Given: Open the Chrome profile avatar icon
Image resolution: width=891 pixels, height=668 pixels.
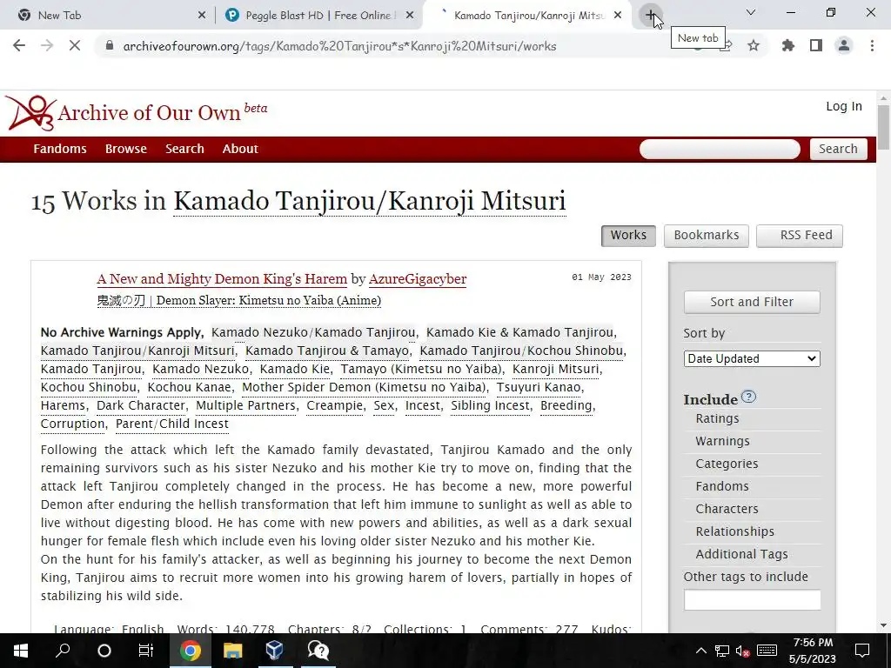Looking at the screenshot, I should (844, 45).
